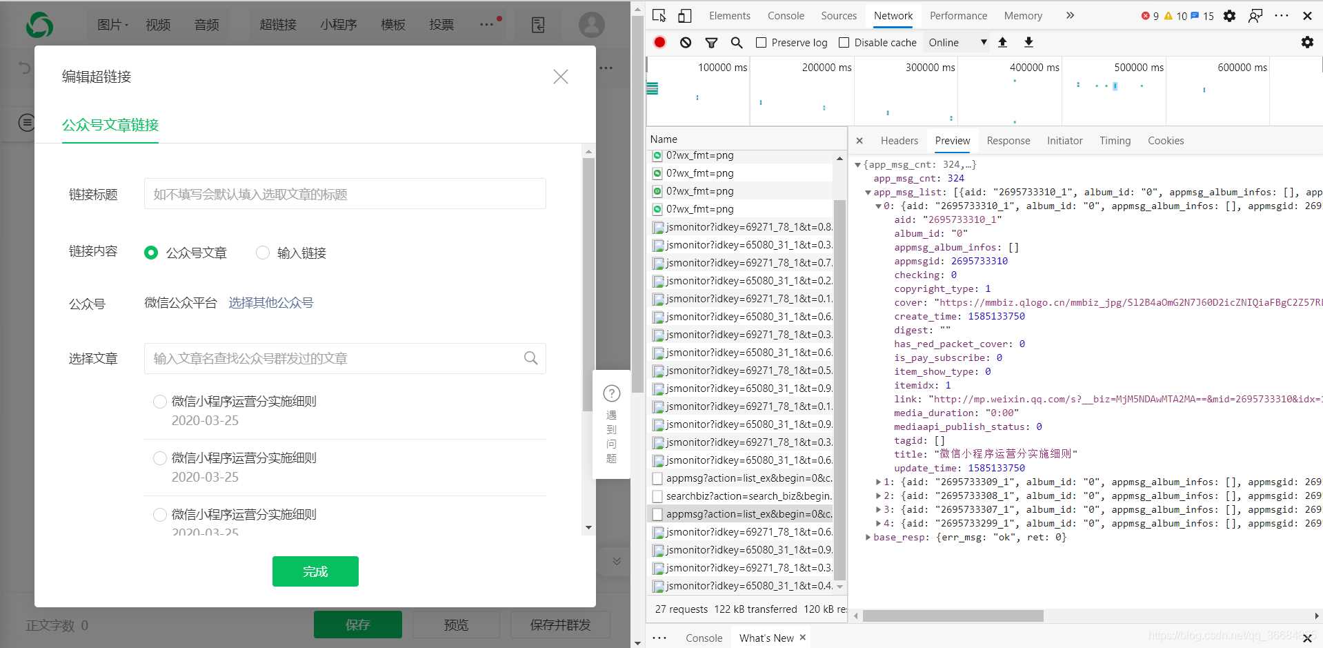Screen dimensions: 1323x648
Task: Open the Online throttling dropdown
Action: tap(957, 43)
